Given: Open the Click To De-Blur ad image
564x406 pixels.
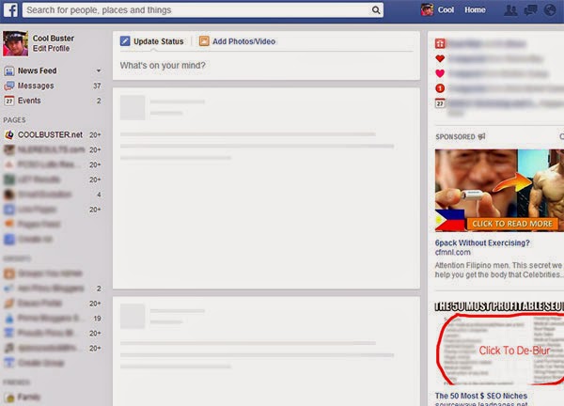Looking at the screenshot, I should (x=499, y=345).
